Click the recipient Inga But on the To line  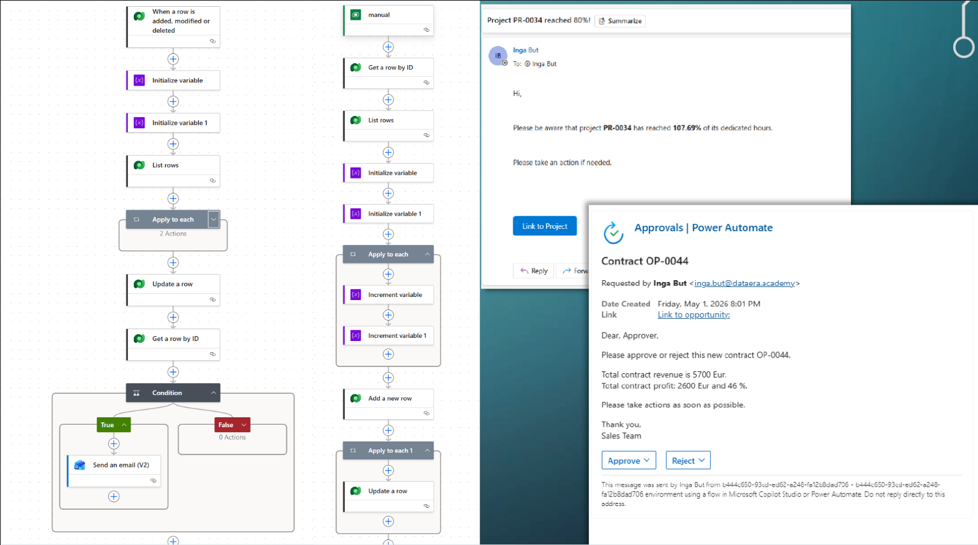(x=544, y=64)
